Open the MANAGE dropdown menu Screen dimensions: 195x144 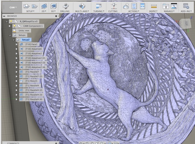pyautogui.click(x=169, y=11)
